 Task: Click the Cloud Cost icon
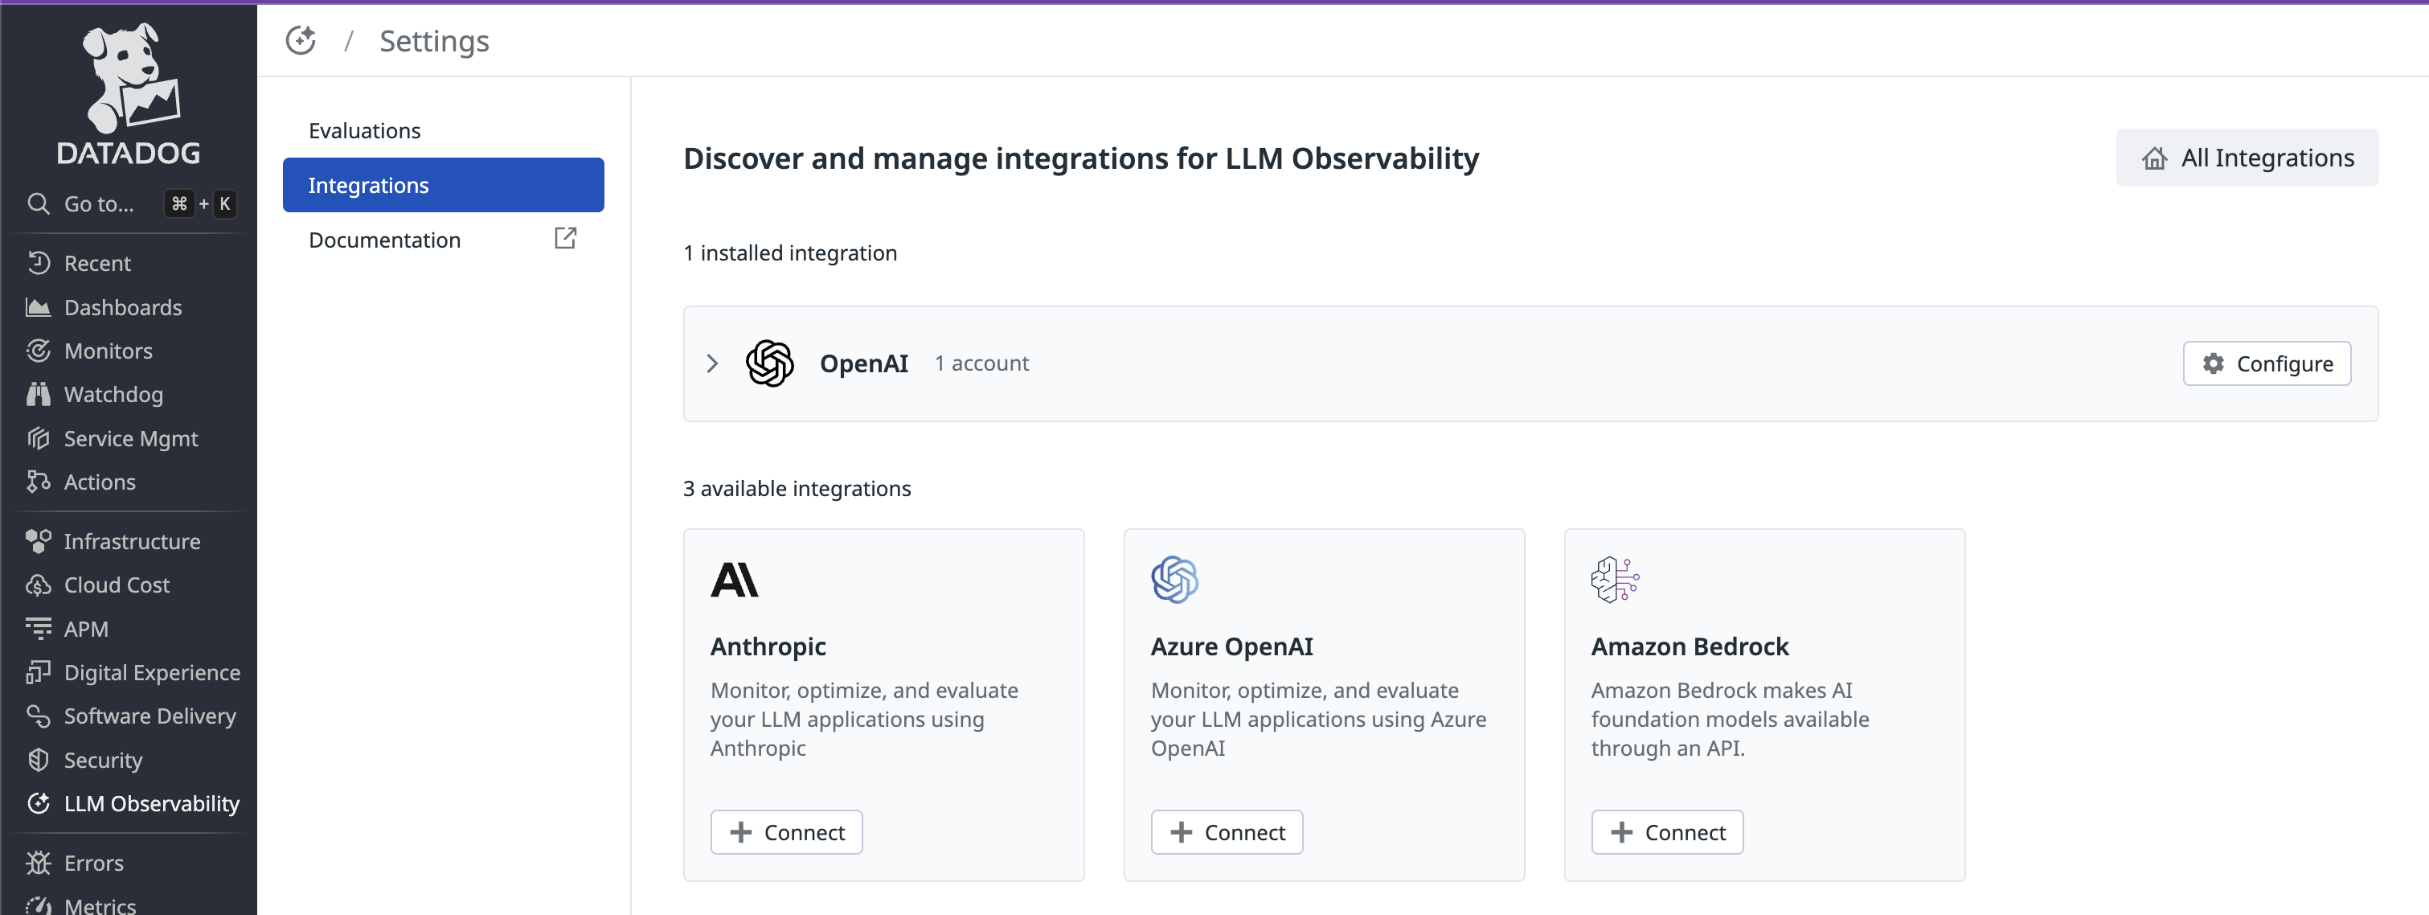pyautogui.click(x=38, y=585)
